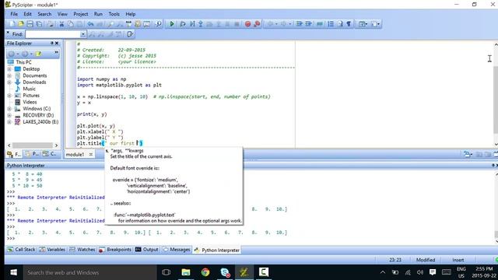Close the File Explorer panel
The width and height of the screenshot is (498, 280).
point(57,43)
